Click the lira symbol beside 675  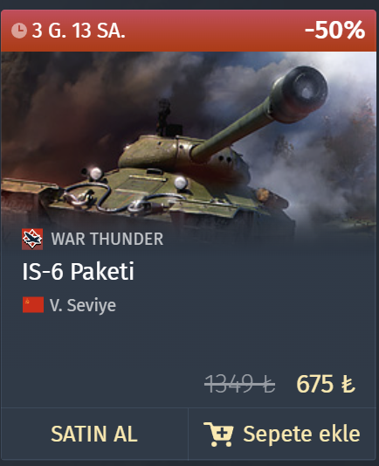[348, 385]
